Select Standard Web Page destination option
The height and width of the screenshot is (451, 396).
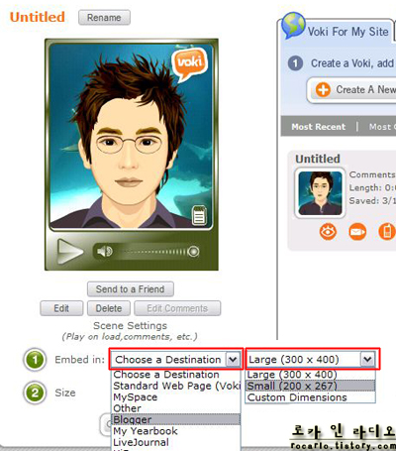(176, 386)
